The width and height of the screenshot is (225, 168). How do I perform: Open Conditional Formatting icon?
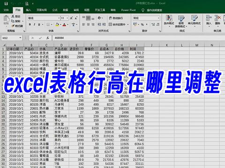pyautogui.click(x=169, y=18)
